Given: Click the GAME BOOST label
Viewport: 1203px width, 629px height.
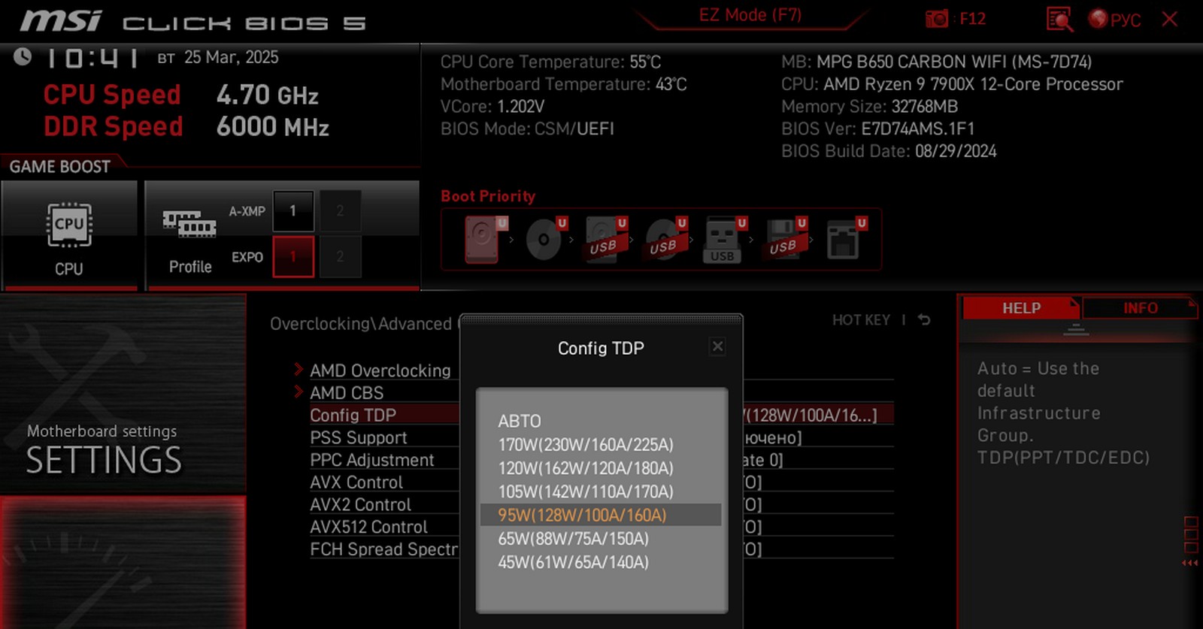Looking at the screenshot, I should (x=60, y=167).
